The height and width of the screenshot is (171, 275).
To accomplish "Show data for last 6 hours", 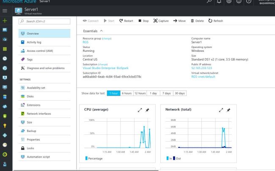I will (127, 93).
